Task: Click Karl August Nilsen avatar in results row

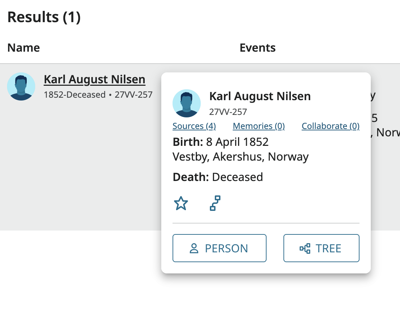Action: tap(21, 86)
